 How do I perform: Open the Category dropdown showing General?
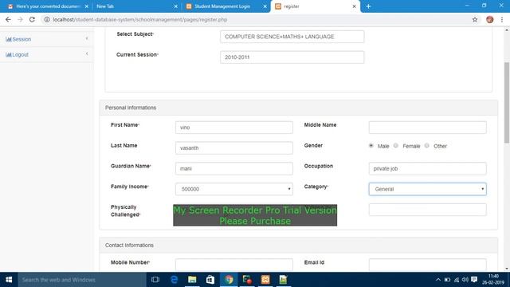[x=427, y=189]
